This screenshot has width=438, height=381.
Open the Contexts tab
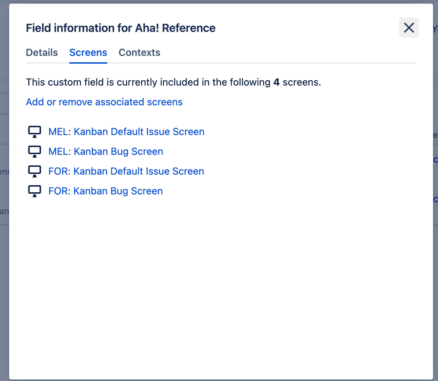tap(140, 53)
